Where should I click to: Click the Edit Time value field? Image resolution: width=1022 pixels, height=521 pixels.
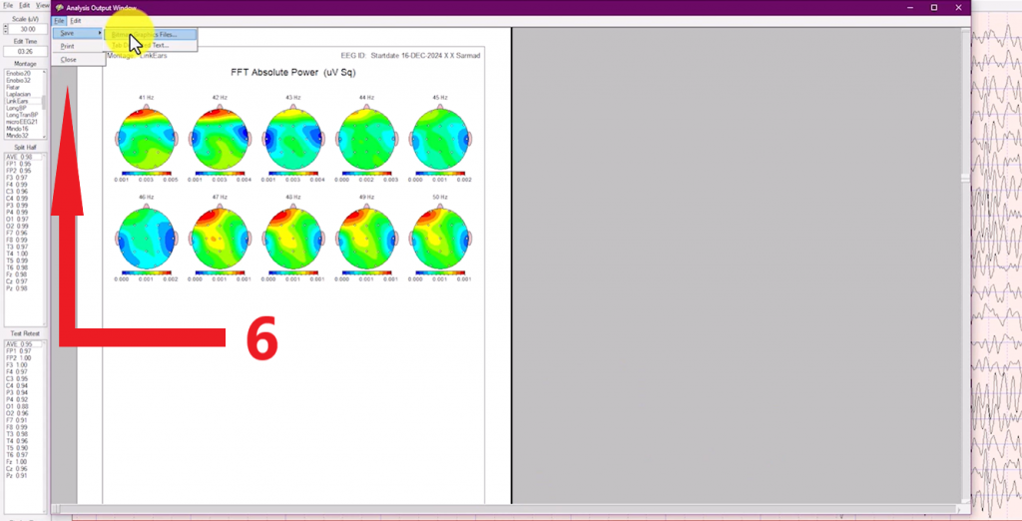pyautogui.click(x=26, y=51)
